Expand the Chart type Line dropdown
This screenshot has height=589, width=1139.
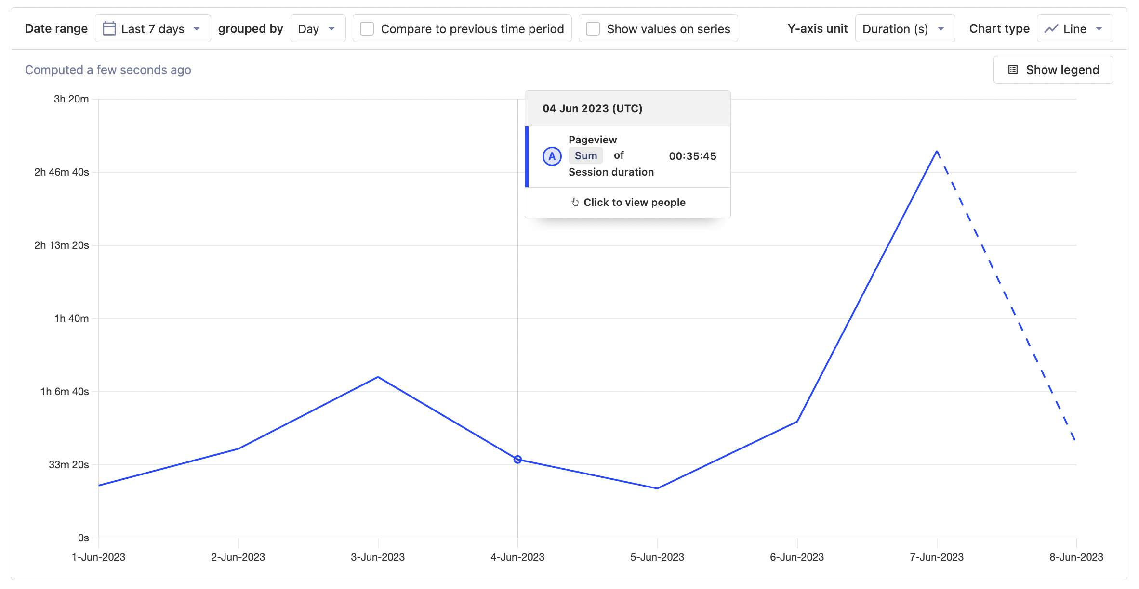tap(1075, 28)
